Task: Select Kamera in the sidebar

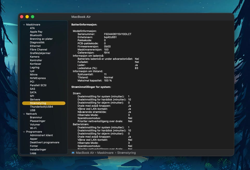Action: pyautogui.click(x=35, y=57)
